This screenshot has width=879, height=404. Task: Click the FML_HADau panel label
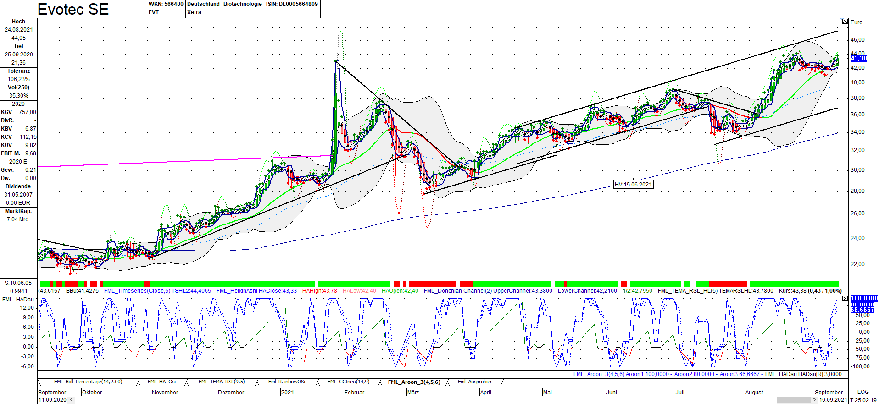click(x=18, y=300)
